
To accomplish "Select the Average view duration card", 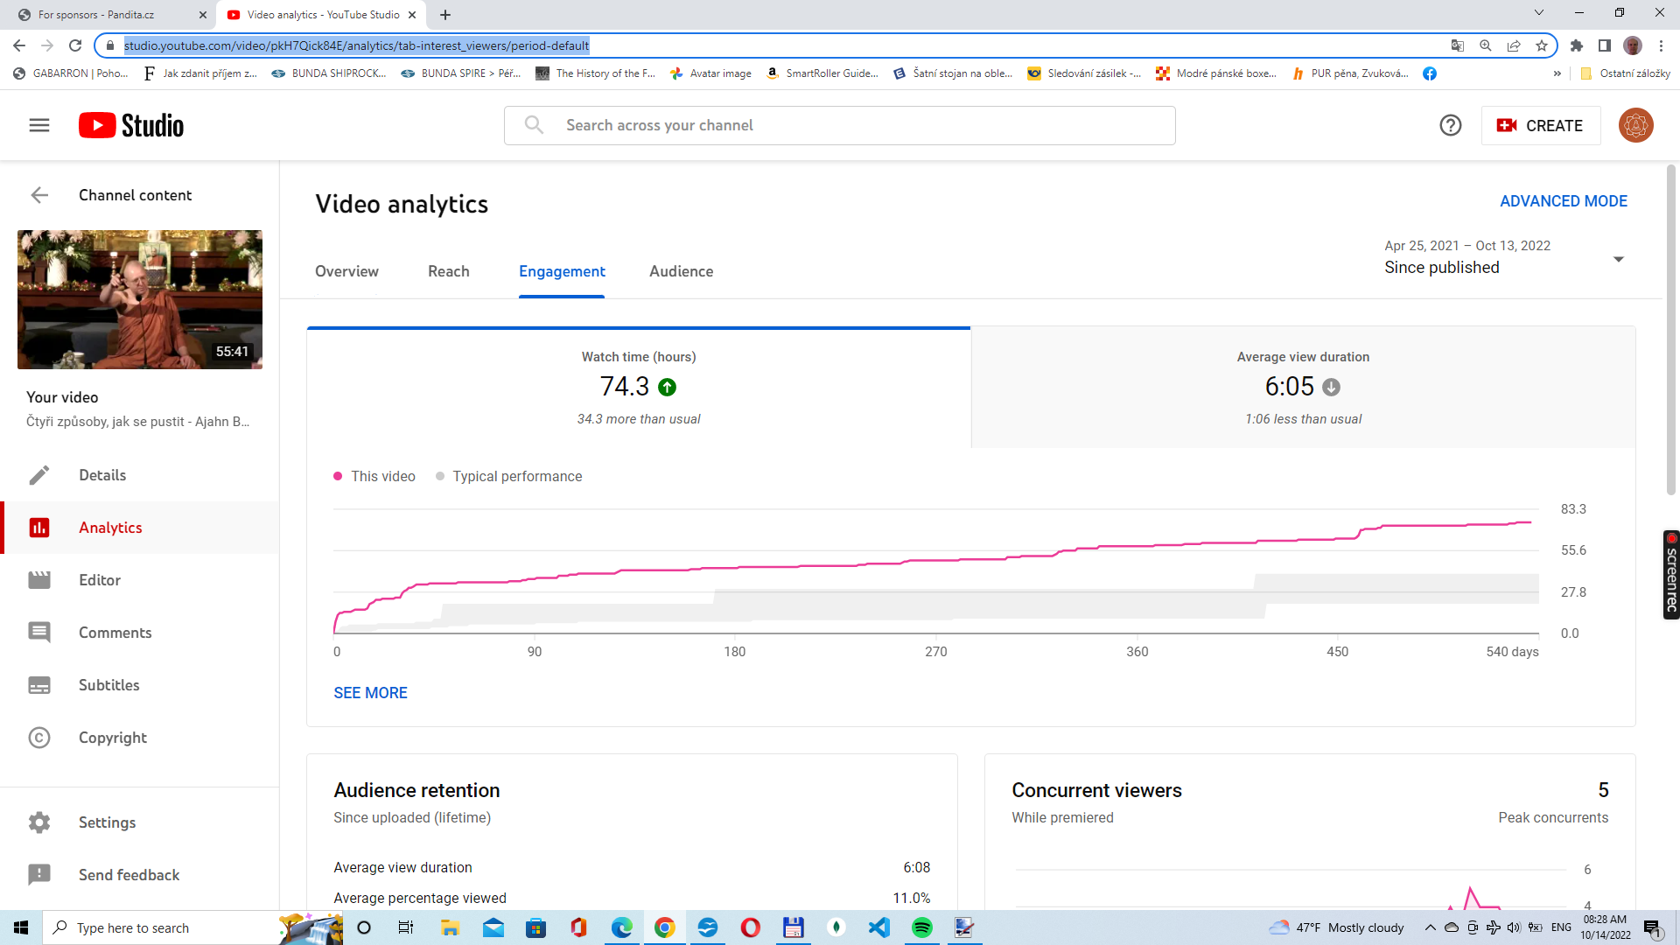I will [x=1303, y=388].
